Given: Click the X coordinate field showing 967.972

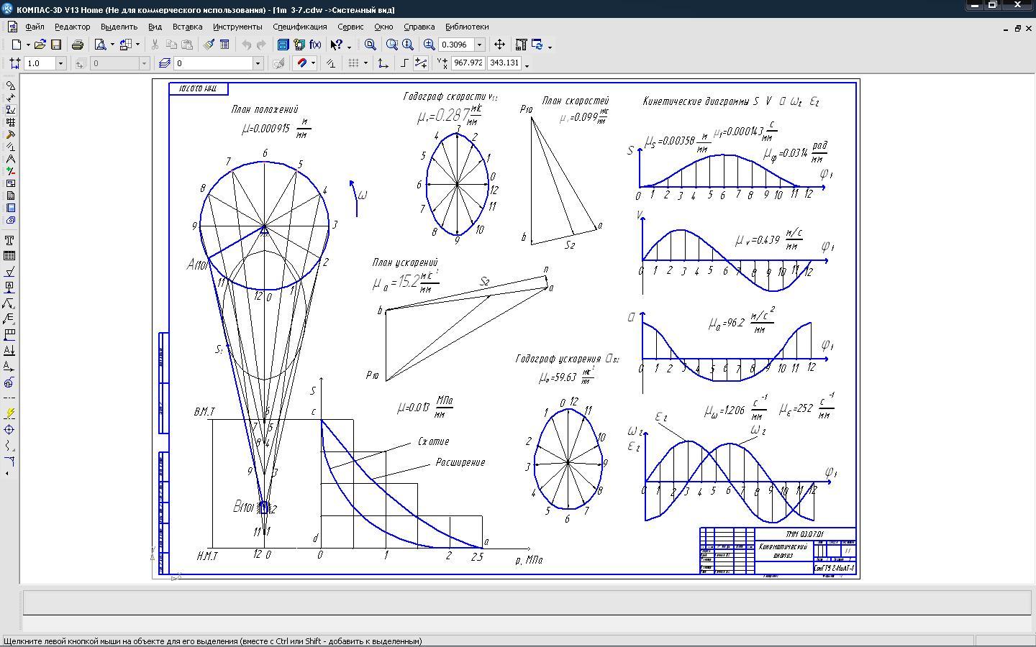Looking at the screenshot, I should [468, 63].
